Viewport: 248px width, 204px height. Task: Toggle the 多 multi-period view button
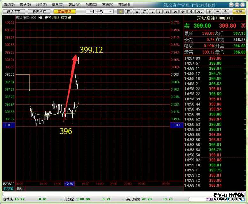[x=191, y=11]
